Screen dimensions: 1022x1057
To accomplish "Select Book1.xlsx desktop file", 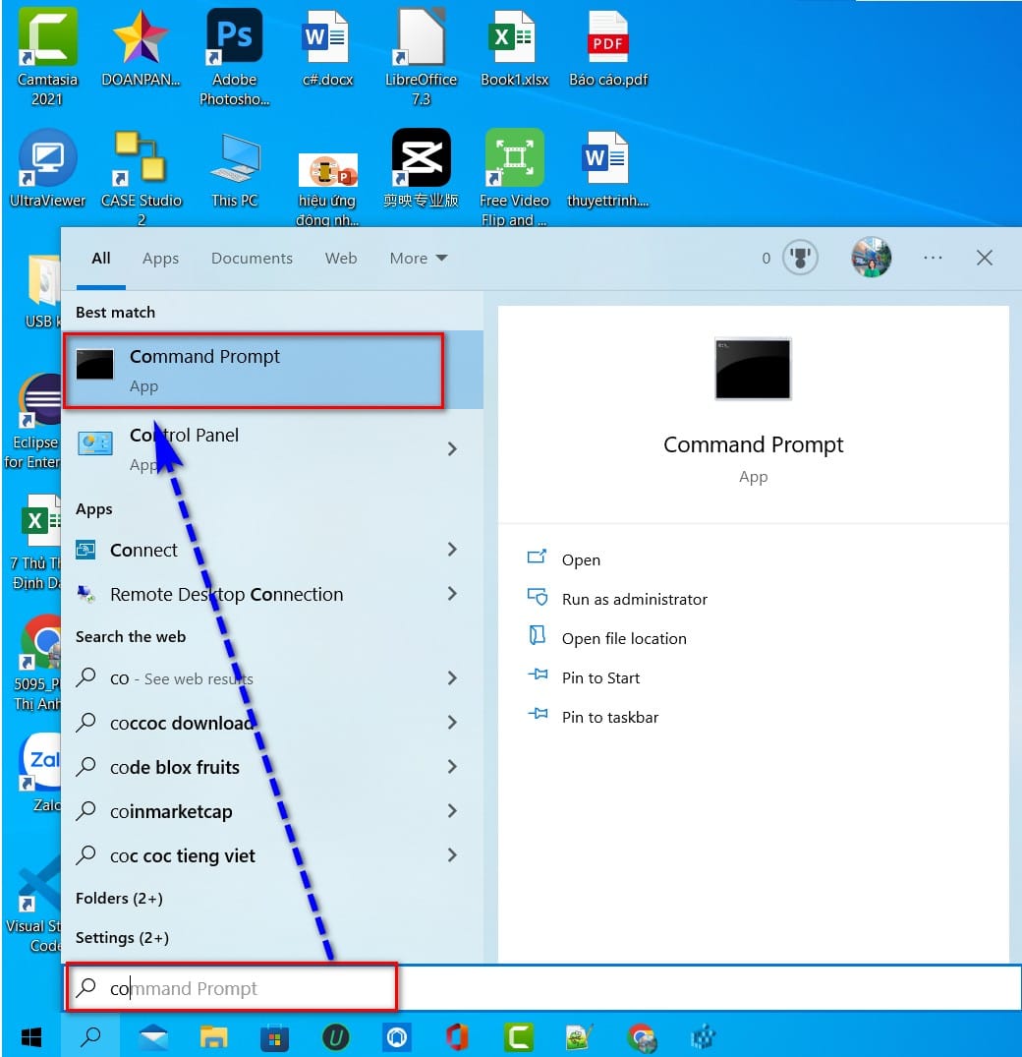I will [x=514, y=47].
